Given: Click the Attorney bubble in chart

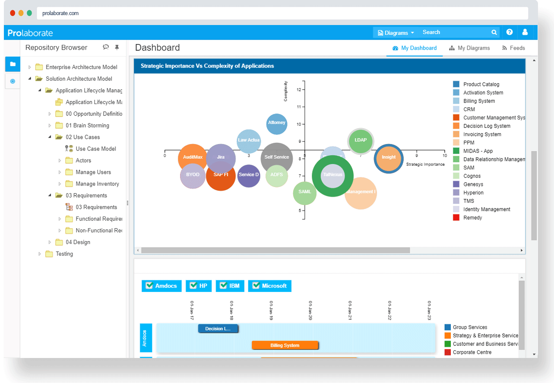Looking at the screenshot, I should click(x=277, y=124).
